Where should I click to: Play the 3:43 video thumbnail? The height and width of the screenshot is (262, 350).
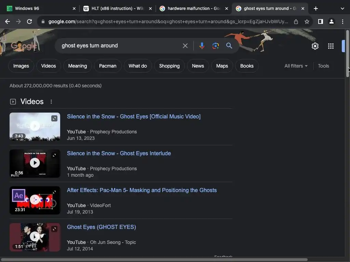click(x=35, y=127)
